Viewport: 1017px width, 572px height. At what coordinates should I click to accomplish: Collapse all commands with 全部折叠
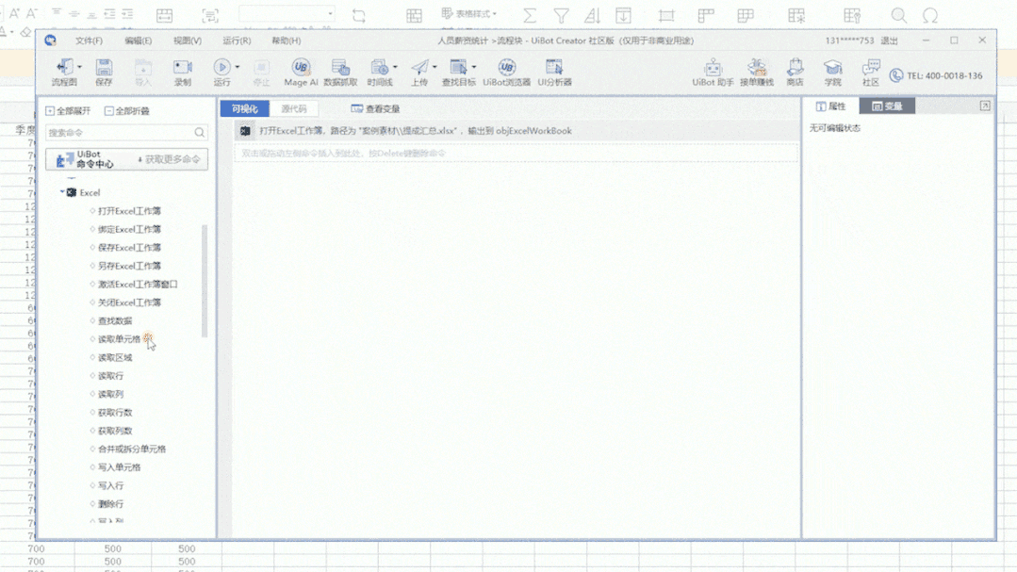coord(127,111)
